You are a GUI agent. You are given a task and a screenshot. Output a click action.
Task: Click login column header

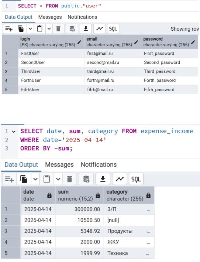(51, 42)
